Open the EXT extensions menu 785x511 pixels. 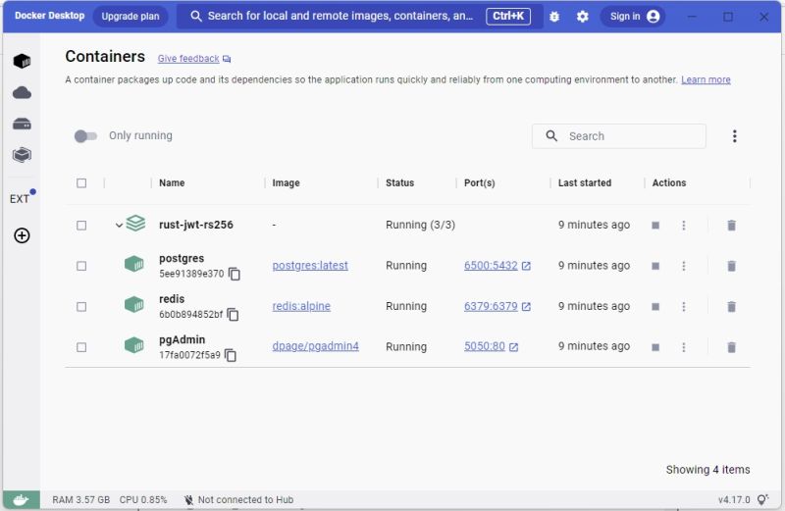click(x=20, y=199)
